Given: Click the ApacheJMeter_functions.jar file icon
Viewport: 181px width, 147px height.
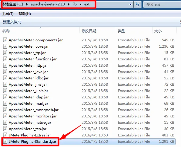Looking at the screenshot, I should 5,59.
